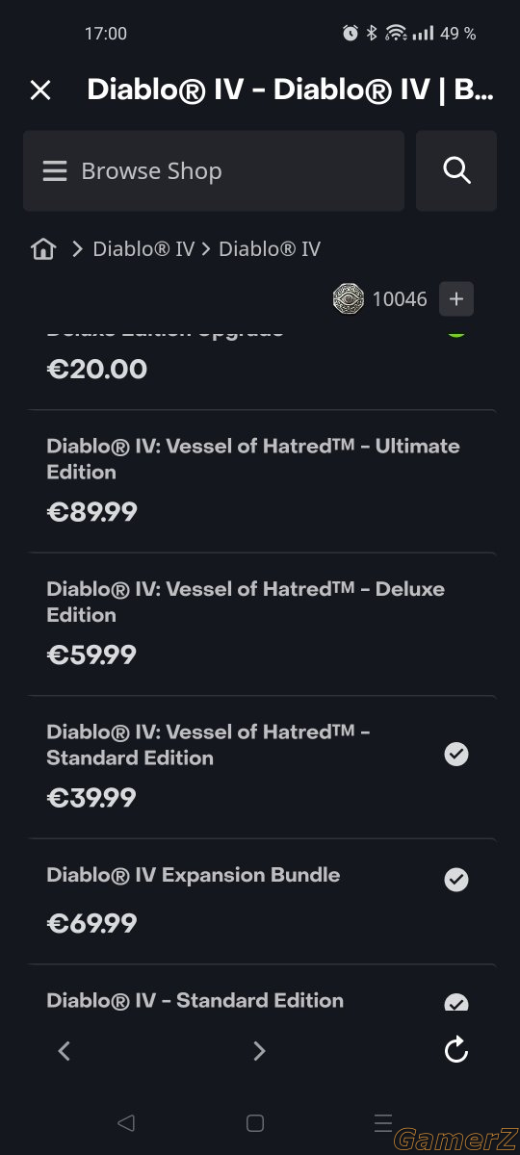Tap the search magnifier icon
The image size is (520, 1155).
pos(456,171)
